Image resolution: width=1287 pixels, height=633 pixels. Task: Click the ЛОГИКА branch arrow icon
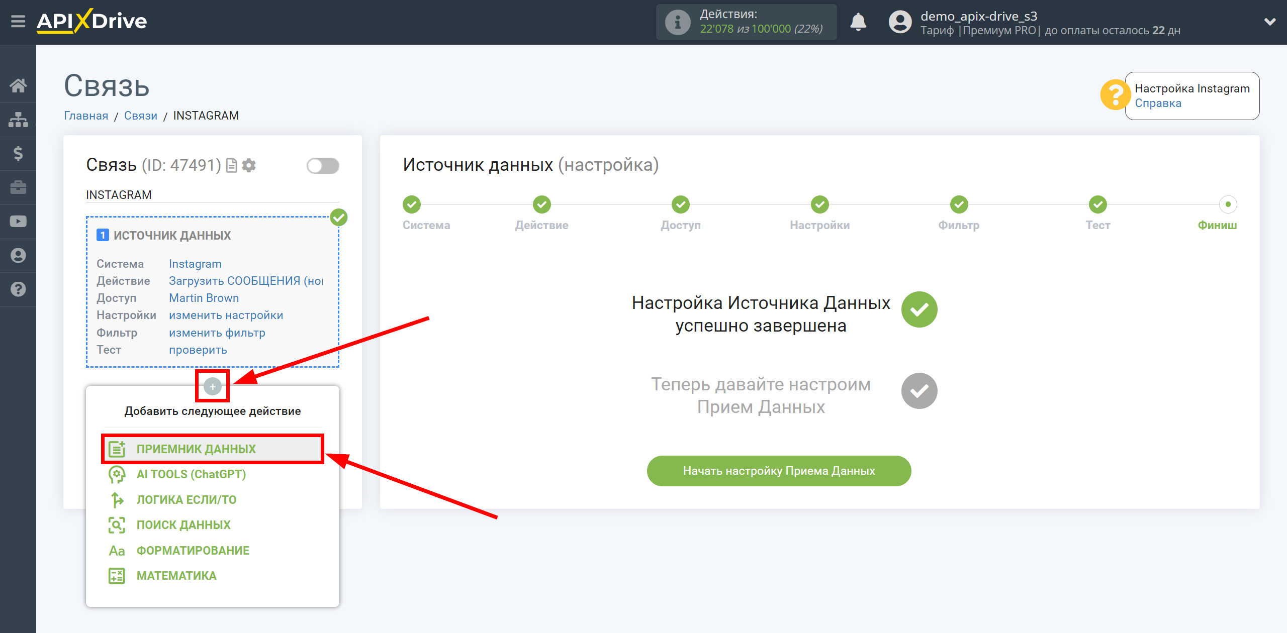[117, 500]
